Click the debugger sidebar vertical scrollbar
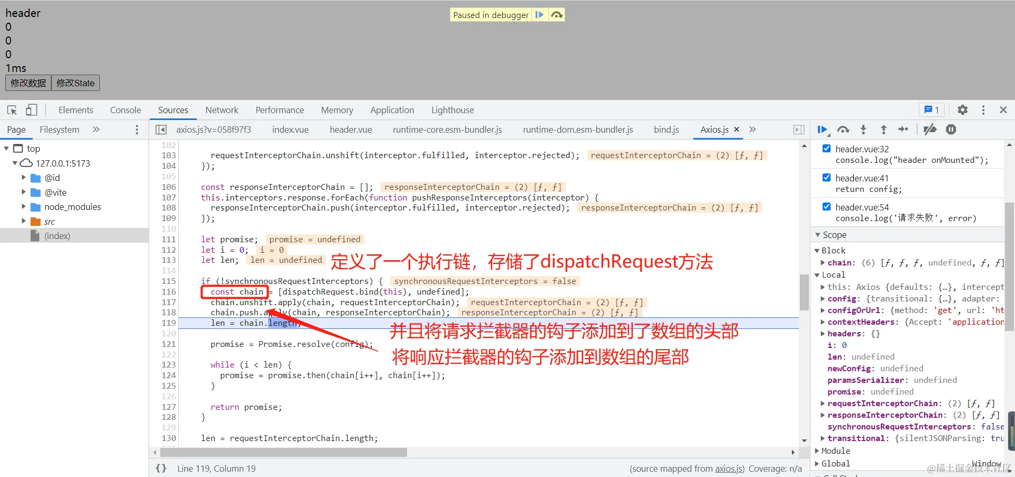The width and height of the screenshot is (1015, 477). 1009,266
